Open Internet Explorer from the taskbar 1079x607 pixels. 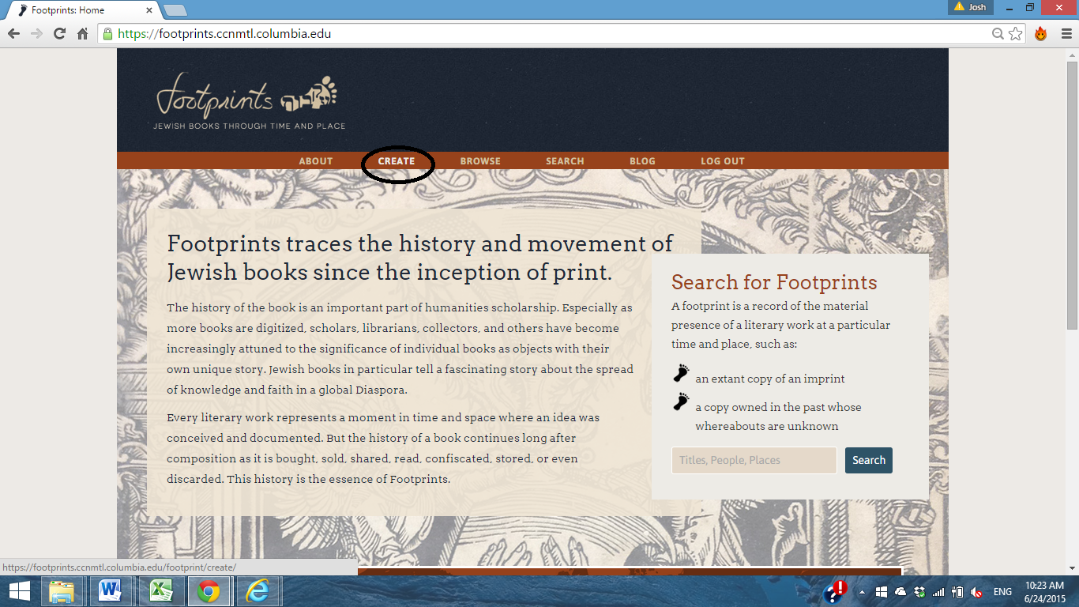[258, 591]
